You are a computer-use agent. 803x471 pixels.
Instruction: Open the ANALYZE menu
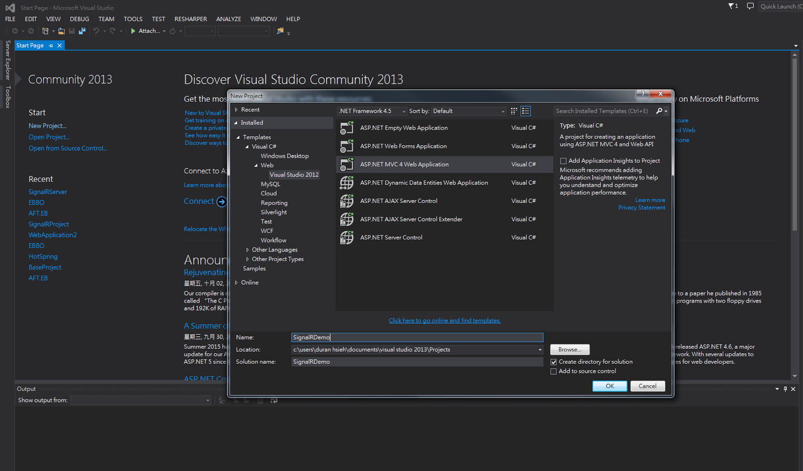pyautogui.click(x=228, y=19)
